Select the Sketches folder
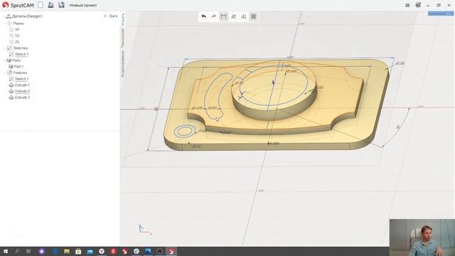The width and height of the screenshot is (455, 256). point(21,48)
